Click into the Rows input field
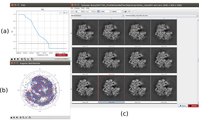Image resolution: width=199 pixels, height=122 pixels. tap(119, 12)
